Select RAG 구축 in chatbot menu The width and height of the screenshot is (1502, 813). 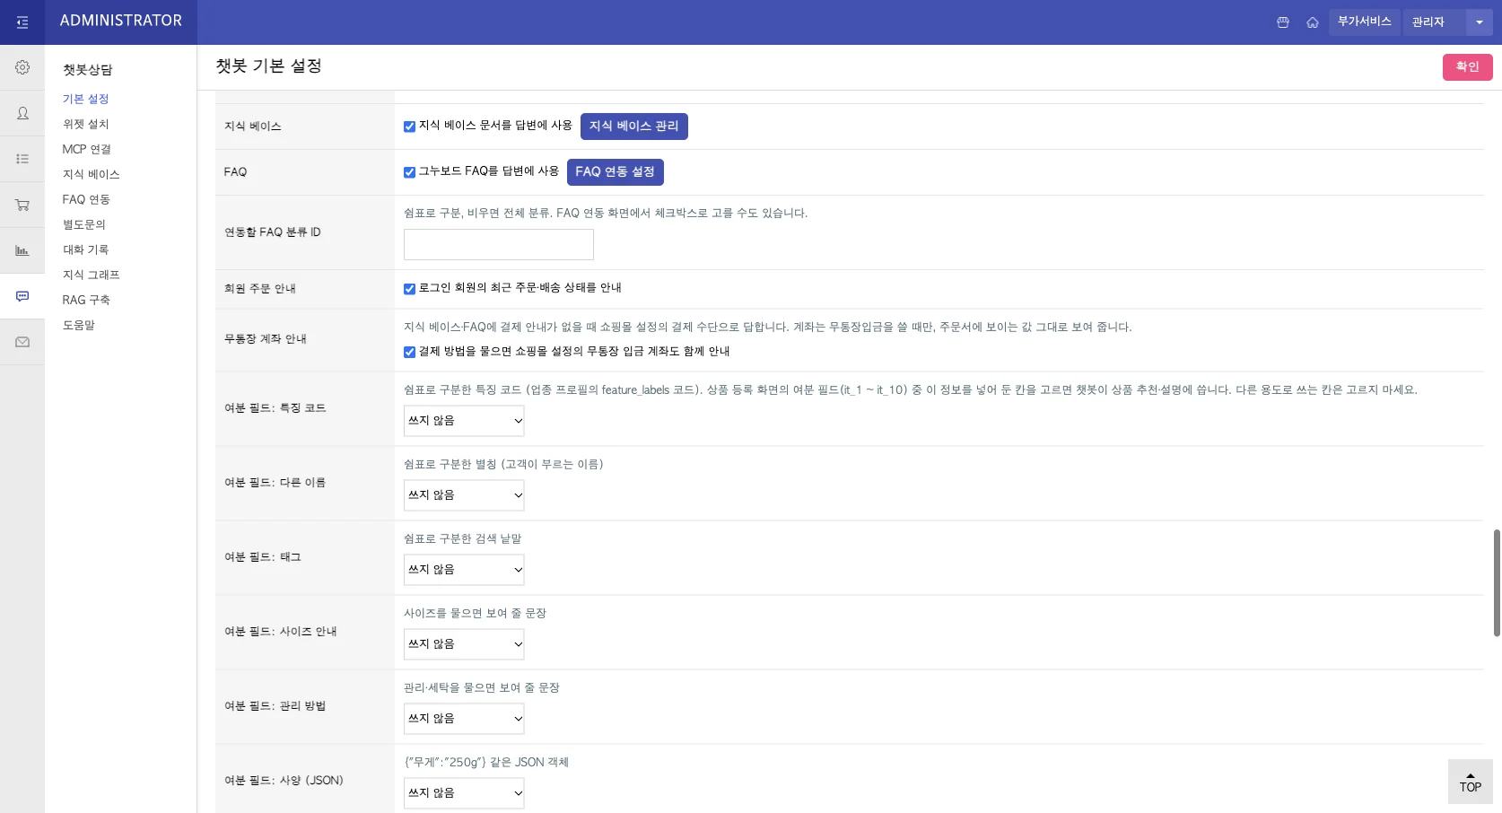tap(86, 300)
